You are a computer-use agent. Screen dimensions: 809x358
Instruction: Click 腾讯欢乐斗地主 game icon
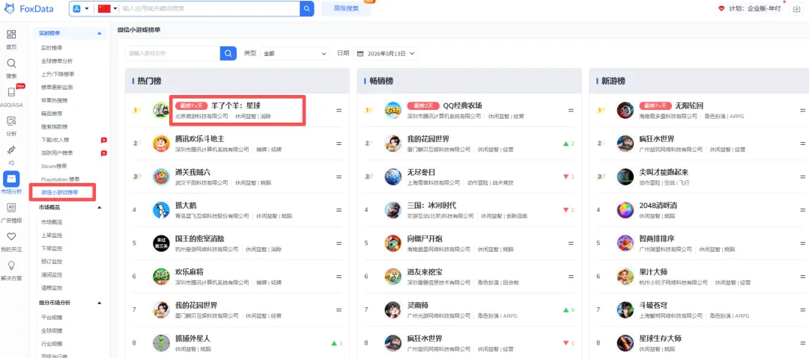[x=161, y=143]
